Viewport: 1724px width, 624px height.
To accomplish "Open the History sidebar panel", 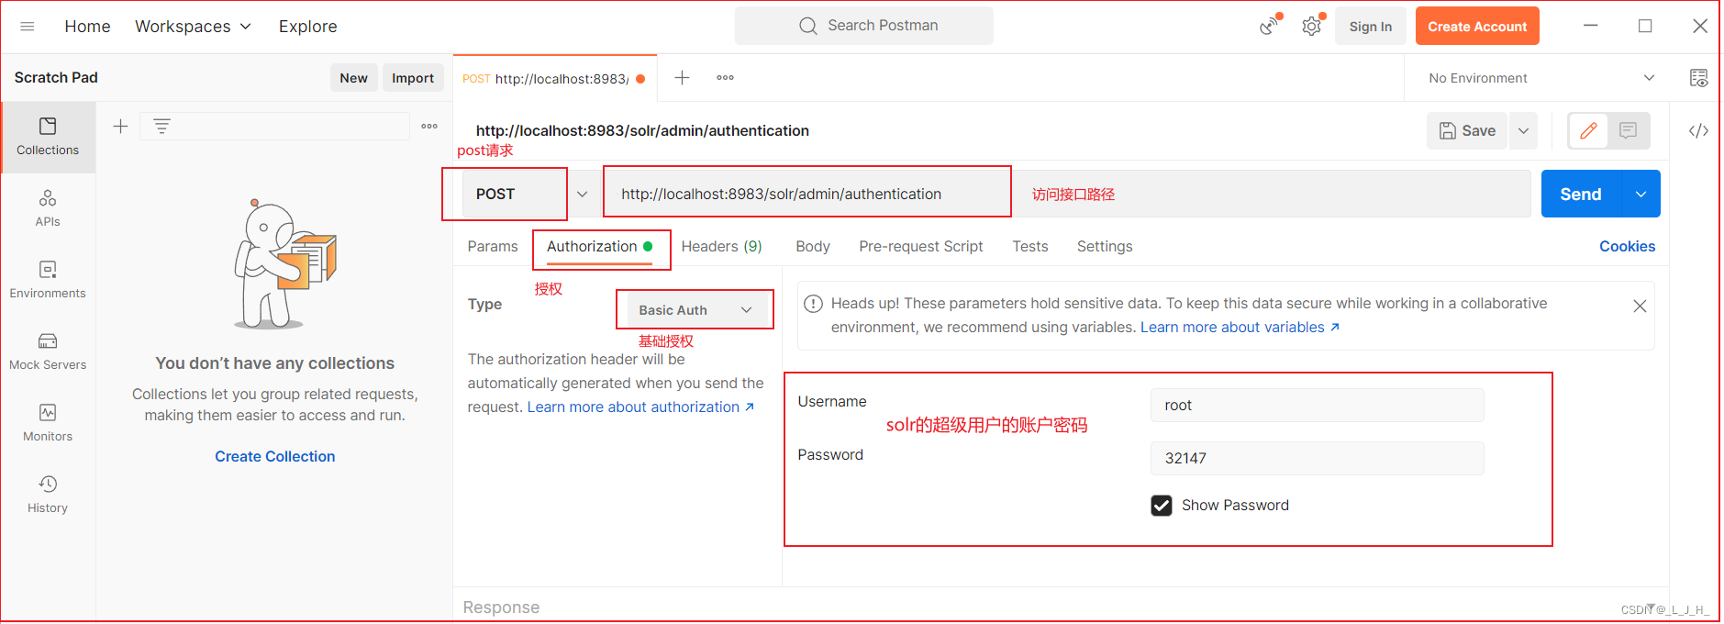I will (x=48, y=495).
